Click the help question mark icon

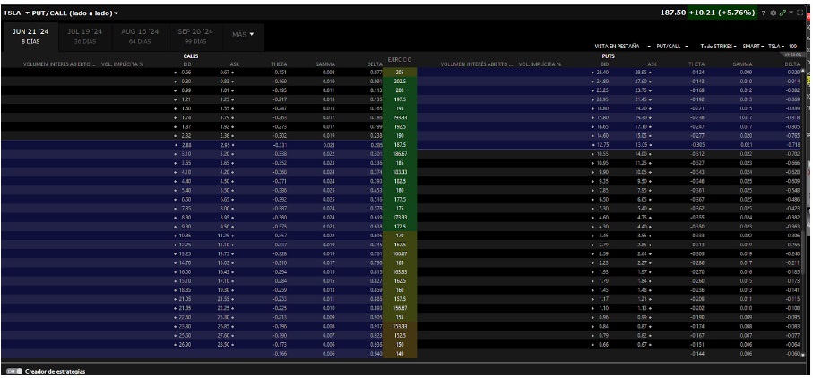click(x=764, y=13)
